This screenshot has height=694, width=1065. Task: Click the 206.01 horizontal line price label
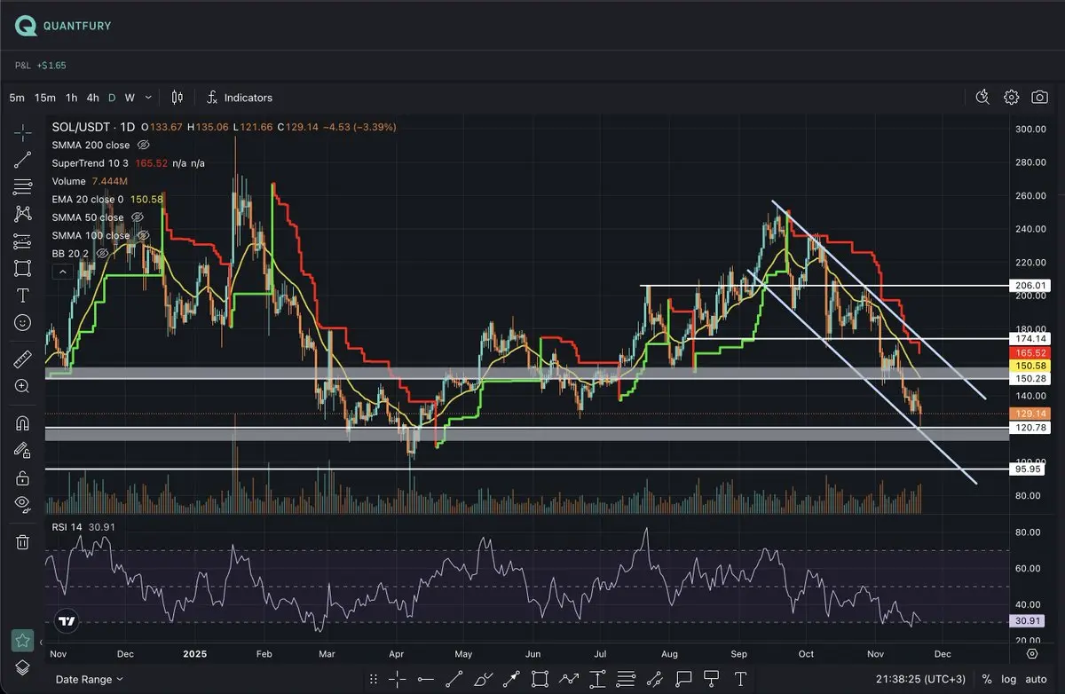(1030, 286)
